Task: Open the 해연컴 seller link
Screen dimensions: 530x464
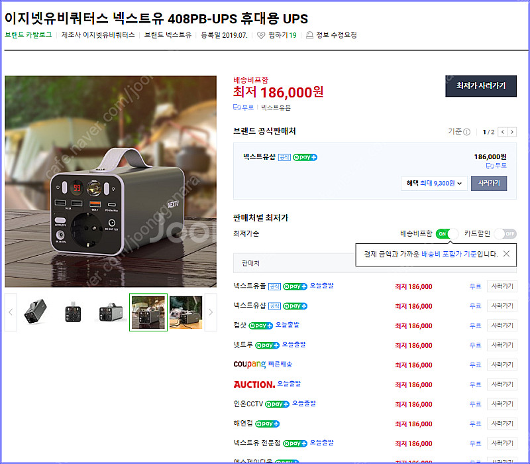Action: pos(243,424)
